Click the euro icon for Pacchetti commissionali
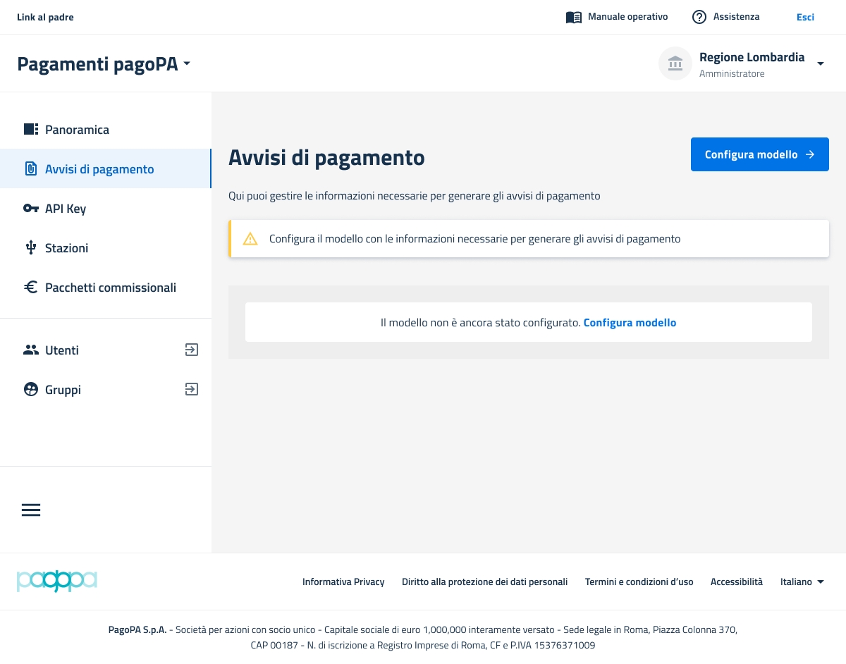Viewport: 846px width, 664px height. point(31,288)
